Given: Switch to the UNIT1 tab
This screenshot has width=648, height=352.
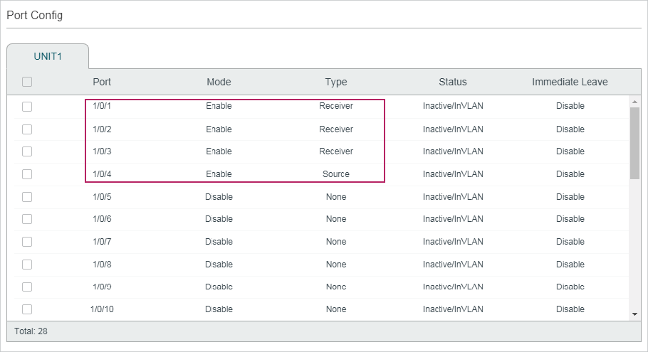Looking at the screenshot, I should 48,56.
